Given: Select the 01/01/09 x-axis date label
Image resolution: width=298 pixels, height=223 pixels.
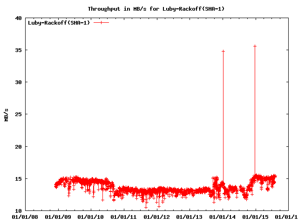Looking at the screenshot, I should pyautogui.click(x=58, y=216).
